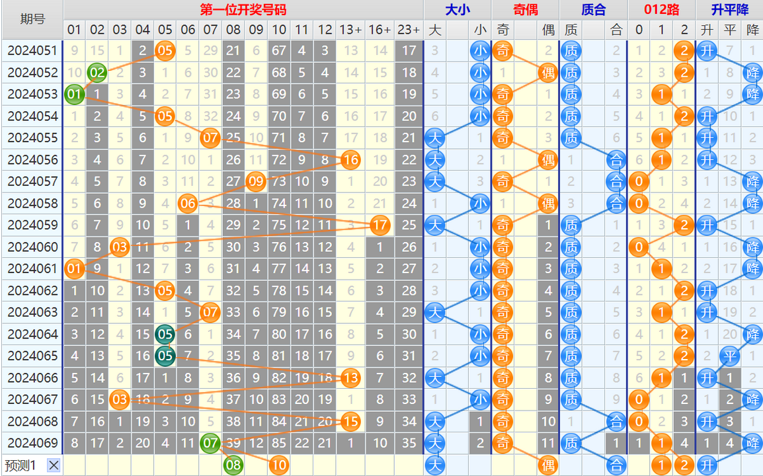Click the orange 05 ball in row 2024062
The height and width of the screenshot is (476, 763).
(x=165, y=291)
